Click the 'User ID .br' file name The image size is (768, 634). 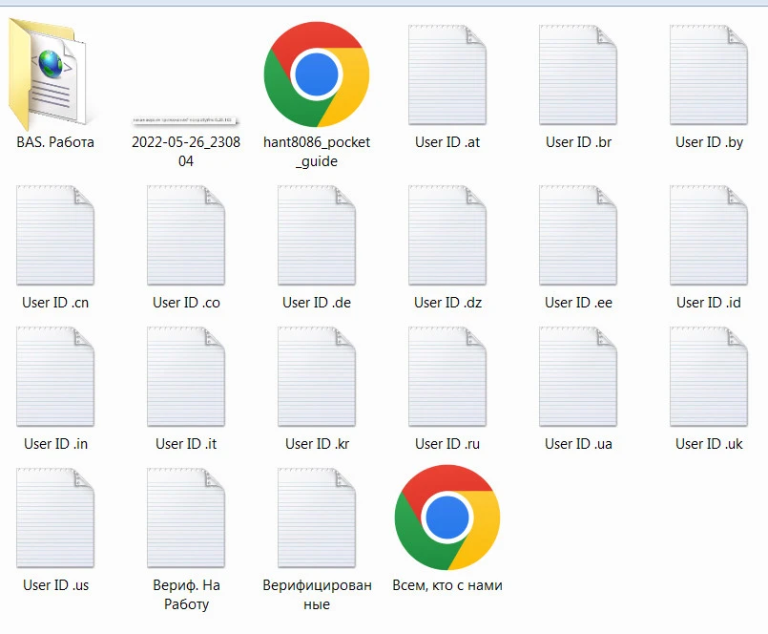[578, 142]
